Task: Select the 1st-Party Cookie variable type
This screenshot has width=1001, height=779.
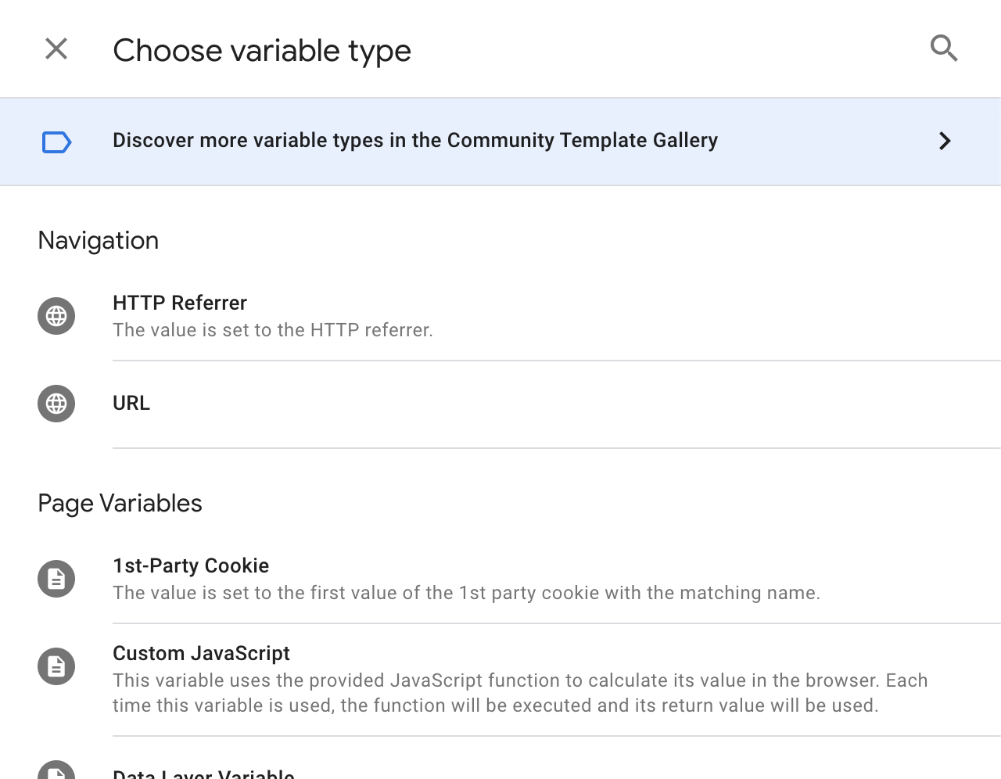Action: click(x=191, y=565)
